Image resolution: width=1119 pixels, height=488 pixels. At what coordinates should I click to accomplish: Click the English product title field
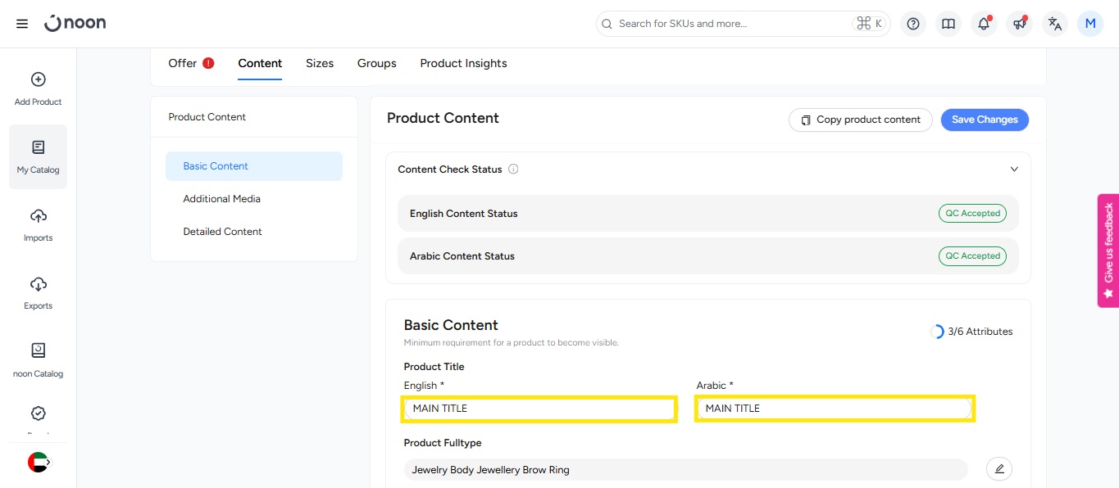pyautogui.click(x=539, y=409)
